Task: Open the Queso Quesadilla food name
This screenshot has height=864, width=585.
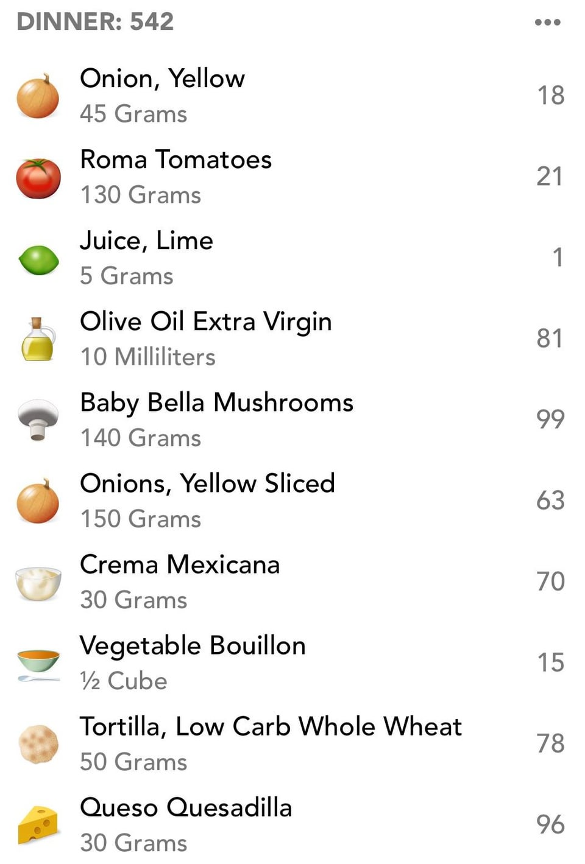Action: pos(186,807)
